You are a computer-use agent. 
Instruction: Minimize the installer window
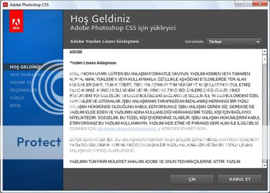point(239,4)
